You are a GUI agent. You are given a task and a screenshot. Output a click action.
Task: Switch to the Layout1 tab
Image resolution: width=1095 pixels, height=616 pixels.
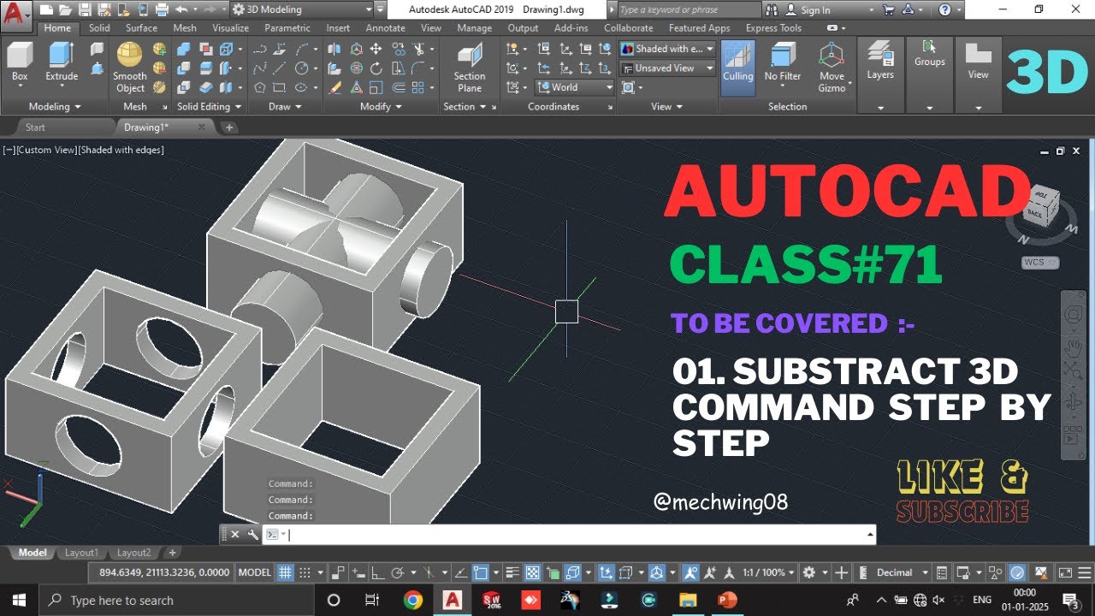(82, 553)
